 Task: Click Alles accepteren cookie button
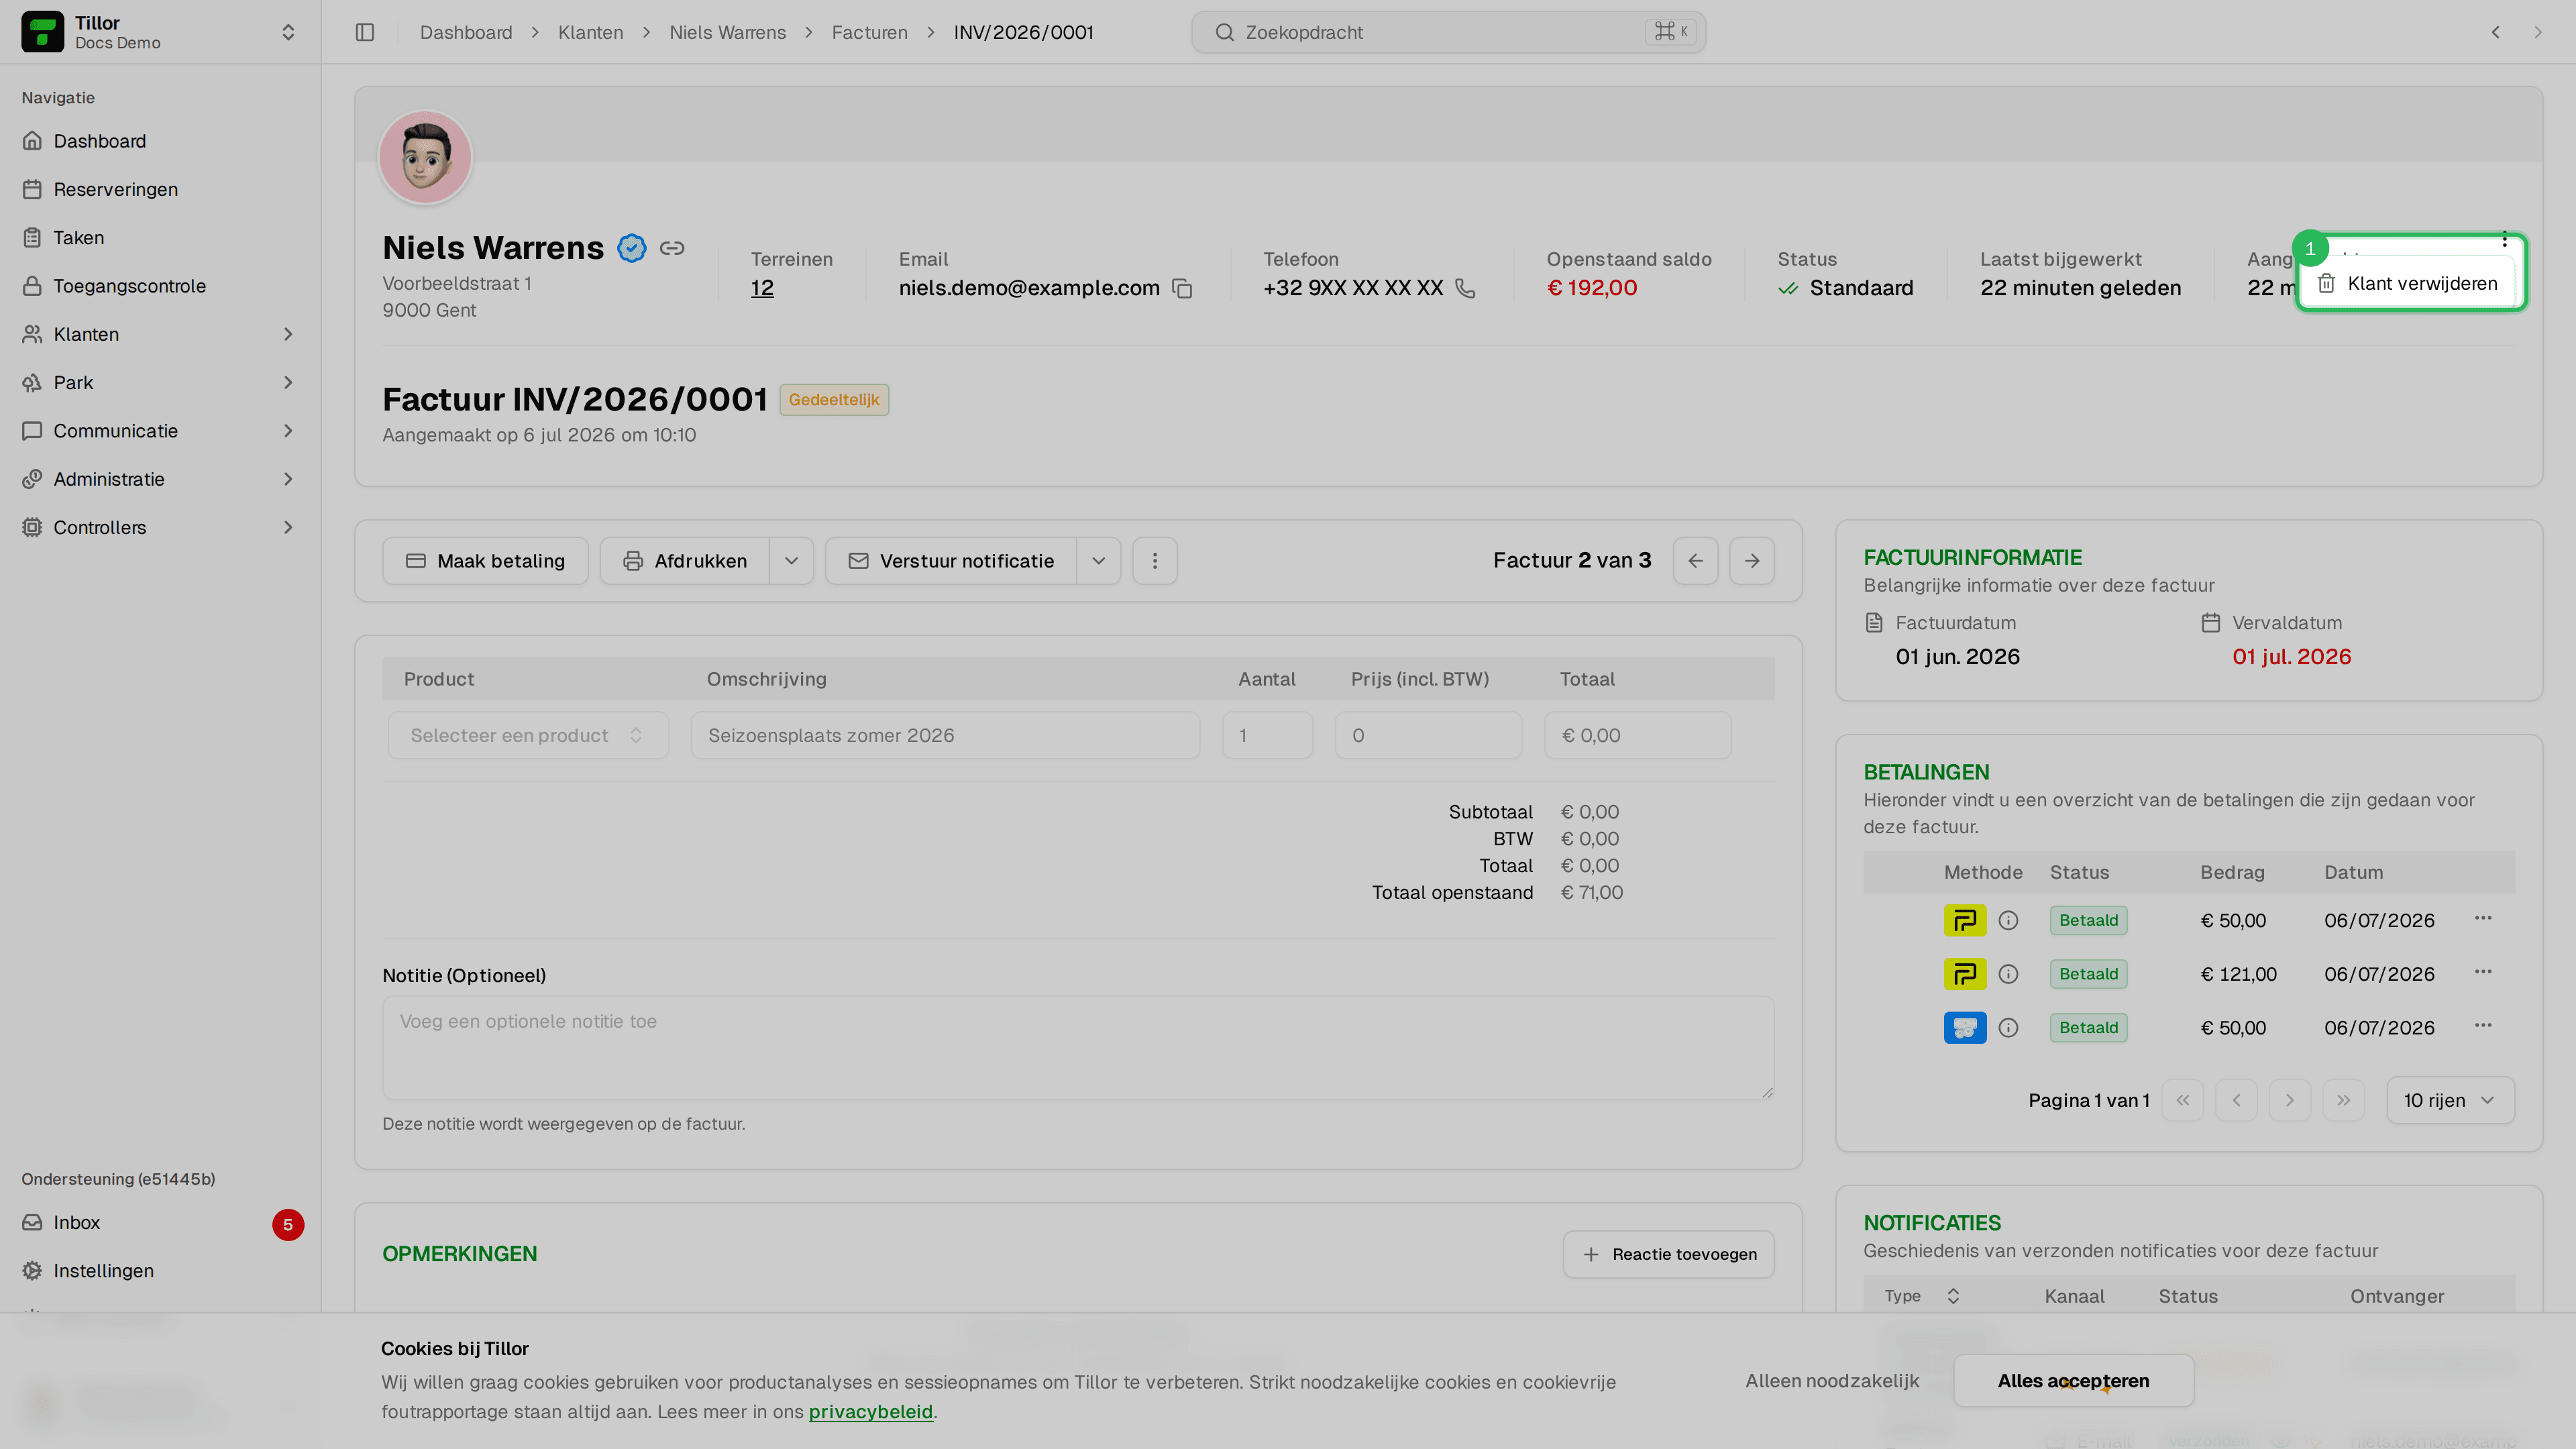pos(2073,1381)
